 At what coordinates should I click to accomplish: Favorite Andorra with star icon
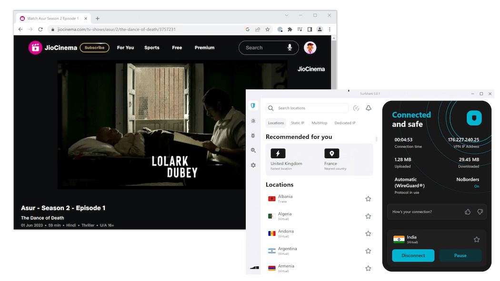(x=368, y=233)
